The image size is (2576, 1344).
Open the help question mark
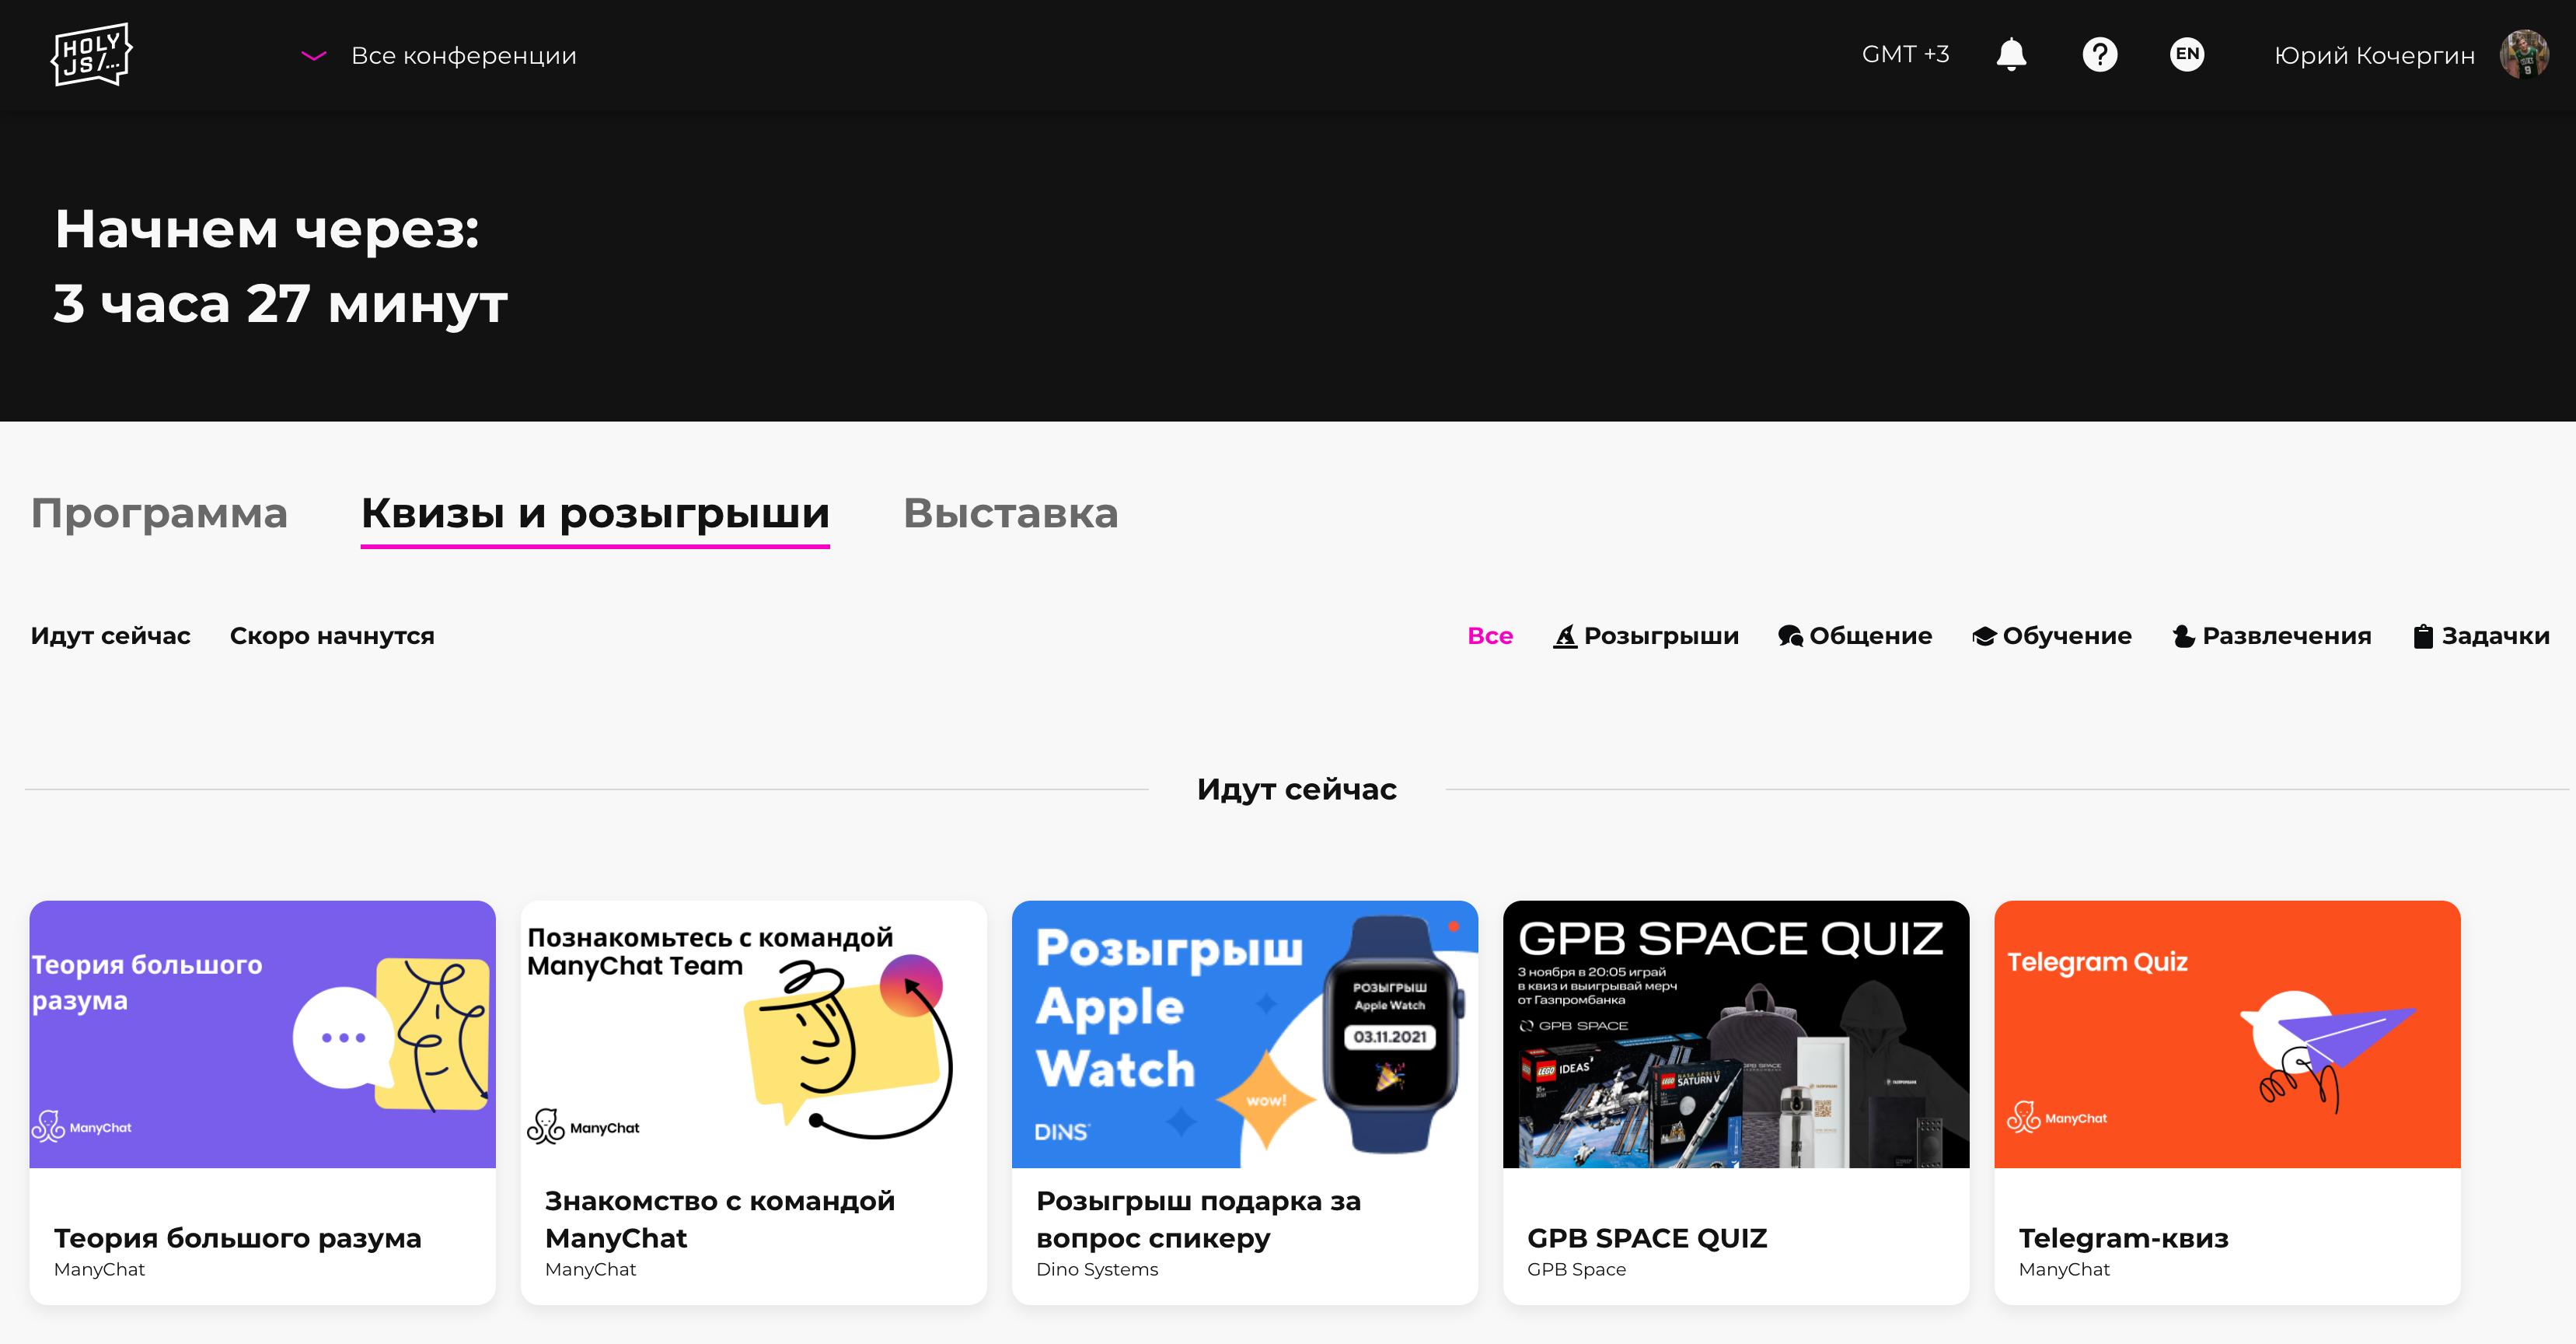2099,54
